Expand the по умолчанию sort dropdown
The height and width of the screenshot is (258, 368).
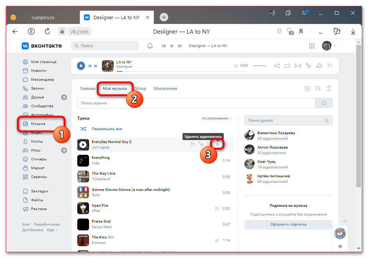217,118
